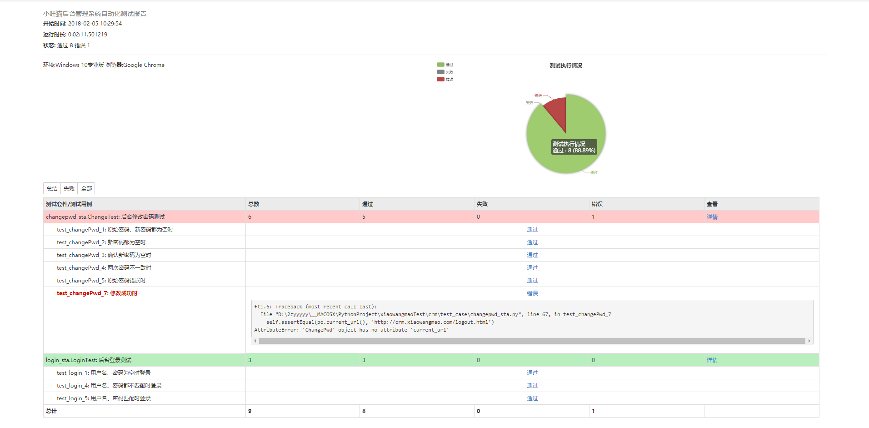Click the report title 小旺猫后台管理系统自动化测试报告
Viewport: 869px width, 428px height.
click(x=95, y=14)
